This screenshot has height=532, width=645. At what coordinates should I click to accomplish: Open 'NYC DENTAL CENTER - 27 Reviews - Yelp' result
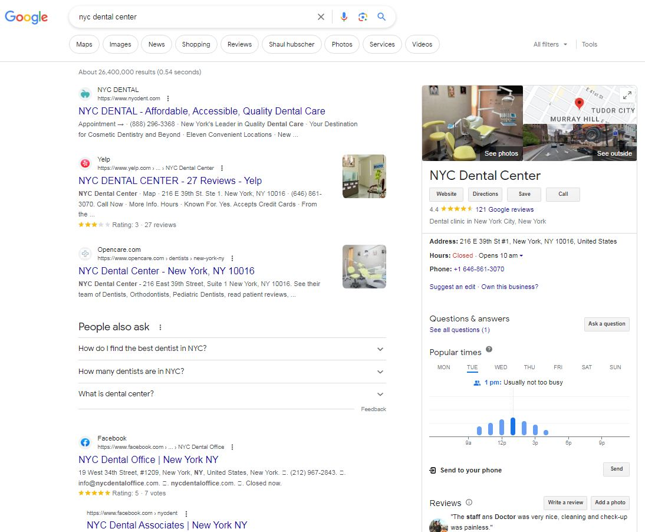pyautogui.click(x=170, y=180)
